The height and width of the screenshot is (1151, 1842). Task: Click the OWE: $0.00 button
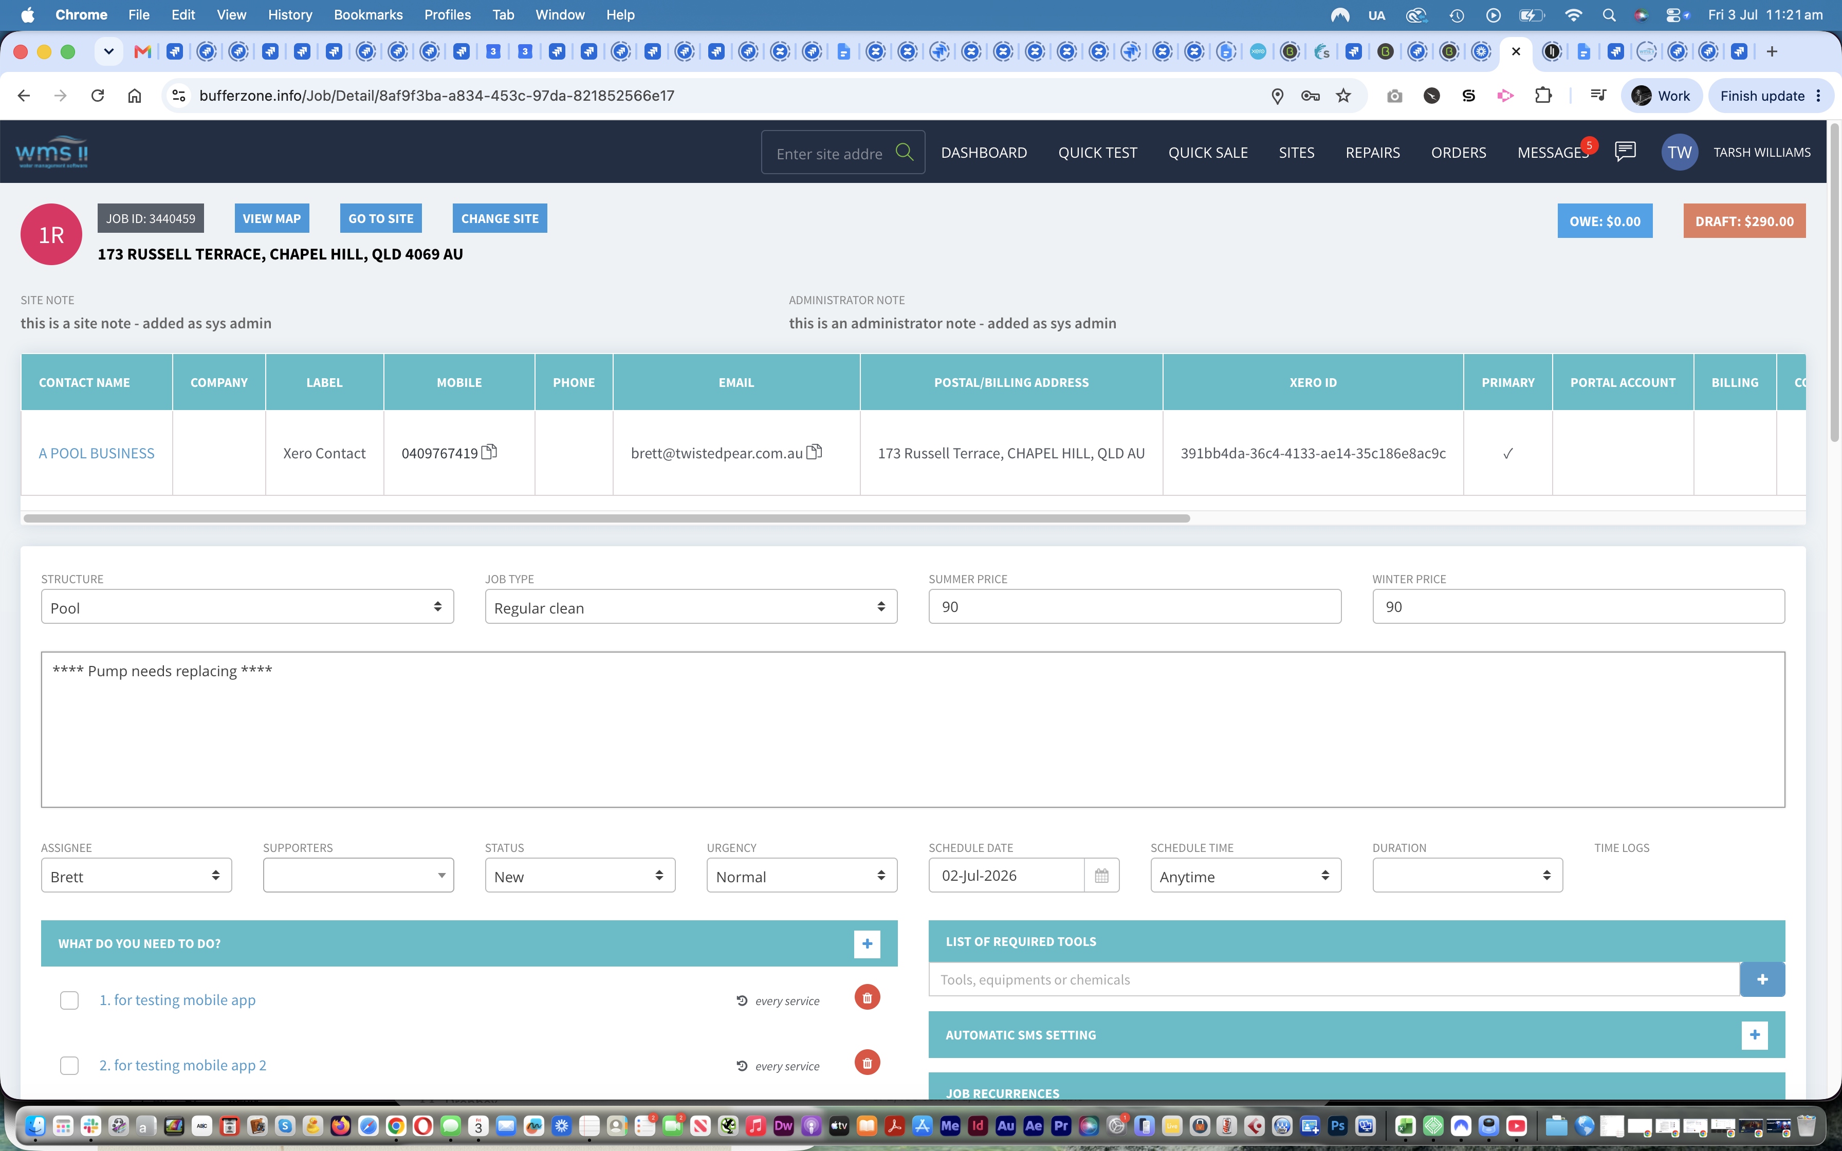(1605, 221)
